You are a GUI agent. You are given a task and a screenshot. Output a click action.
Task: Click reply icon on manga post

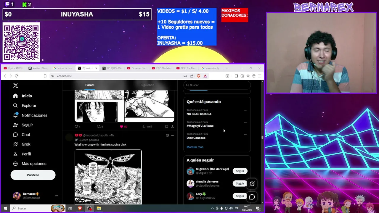click(76, 127)
